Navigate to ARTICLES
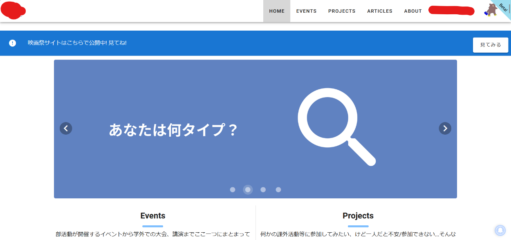This screenshot has width=511, height=240. tap(380, 11)
